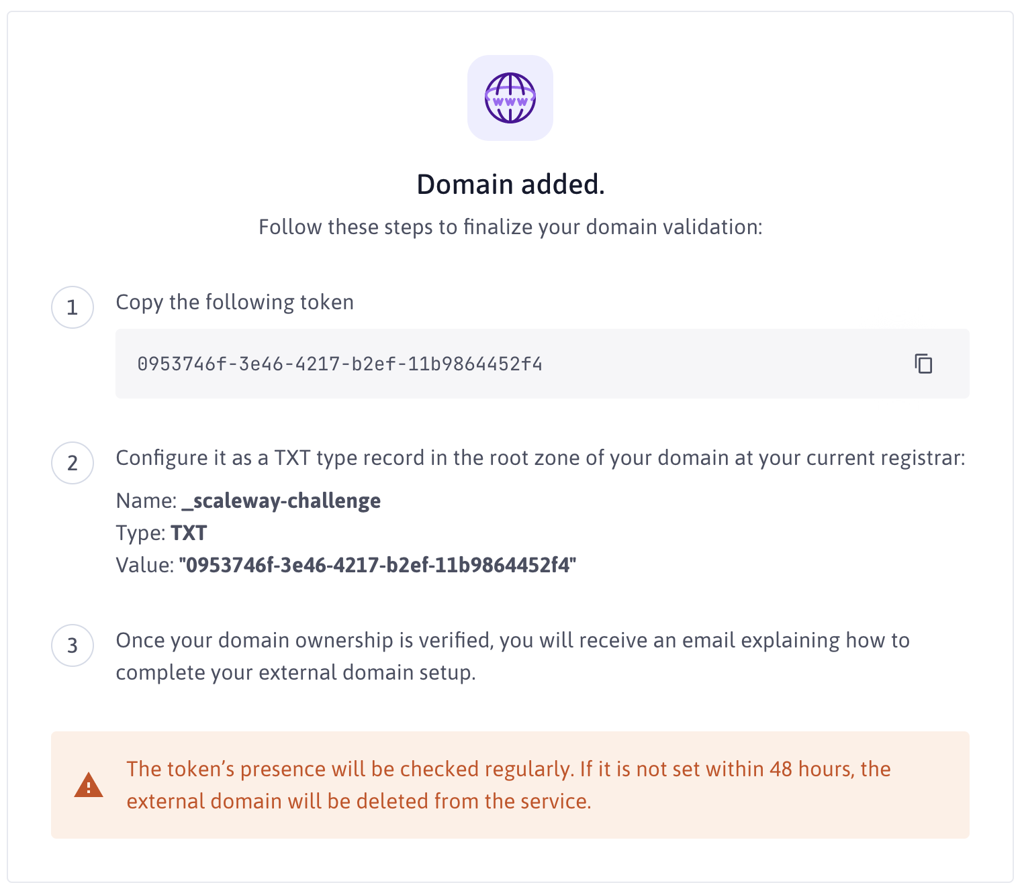Click the "Value:" field label
Image resolution: width=1022 pixels, height=891 pixels.
pyautogui.click(x=144, y=565)
